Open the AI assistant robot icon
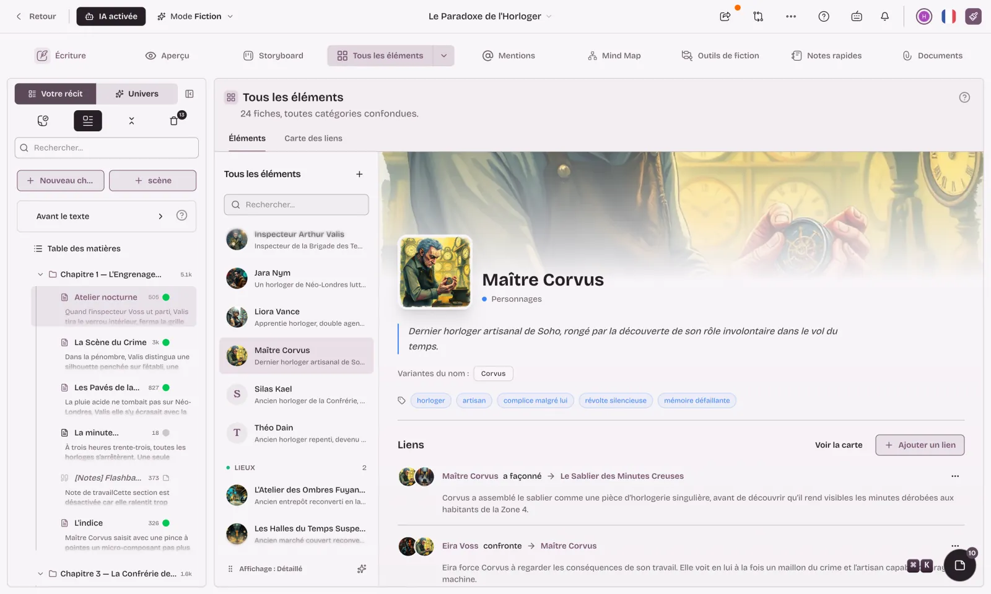The width and height of the screenshot is (991, 594). 857,17
